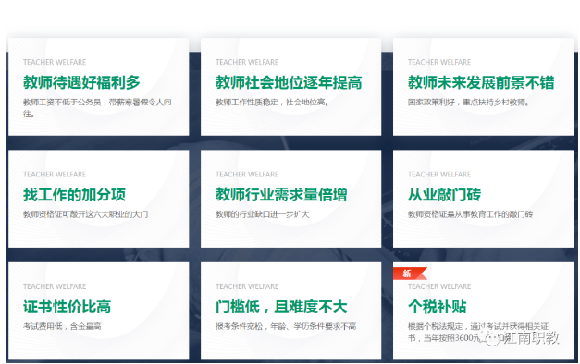Image resolution: width=580 pixels, height=364 pixels.
Task: Click TEACHER WELFARE label above 从业敲门砖
Action: pos(439,174)
